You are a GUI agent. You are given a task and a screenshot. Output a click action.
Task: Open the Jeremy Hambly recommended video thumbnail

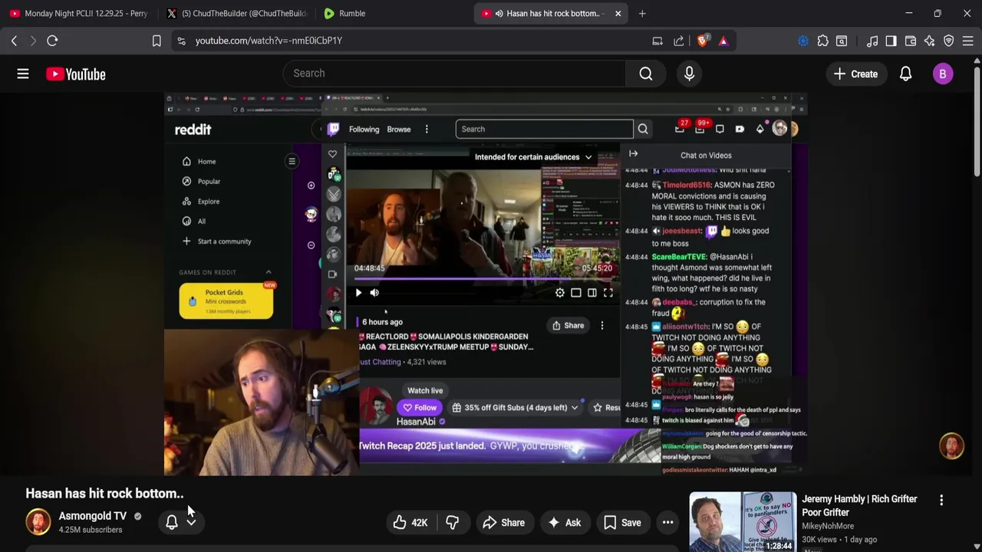click(743, 521)
